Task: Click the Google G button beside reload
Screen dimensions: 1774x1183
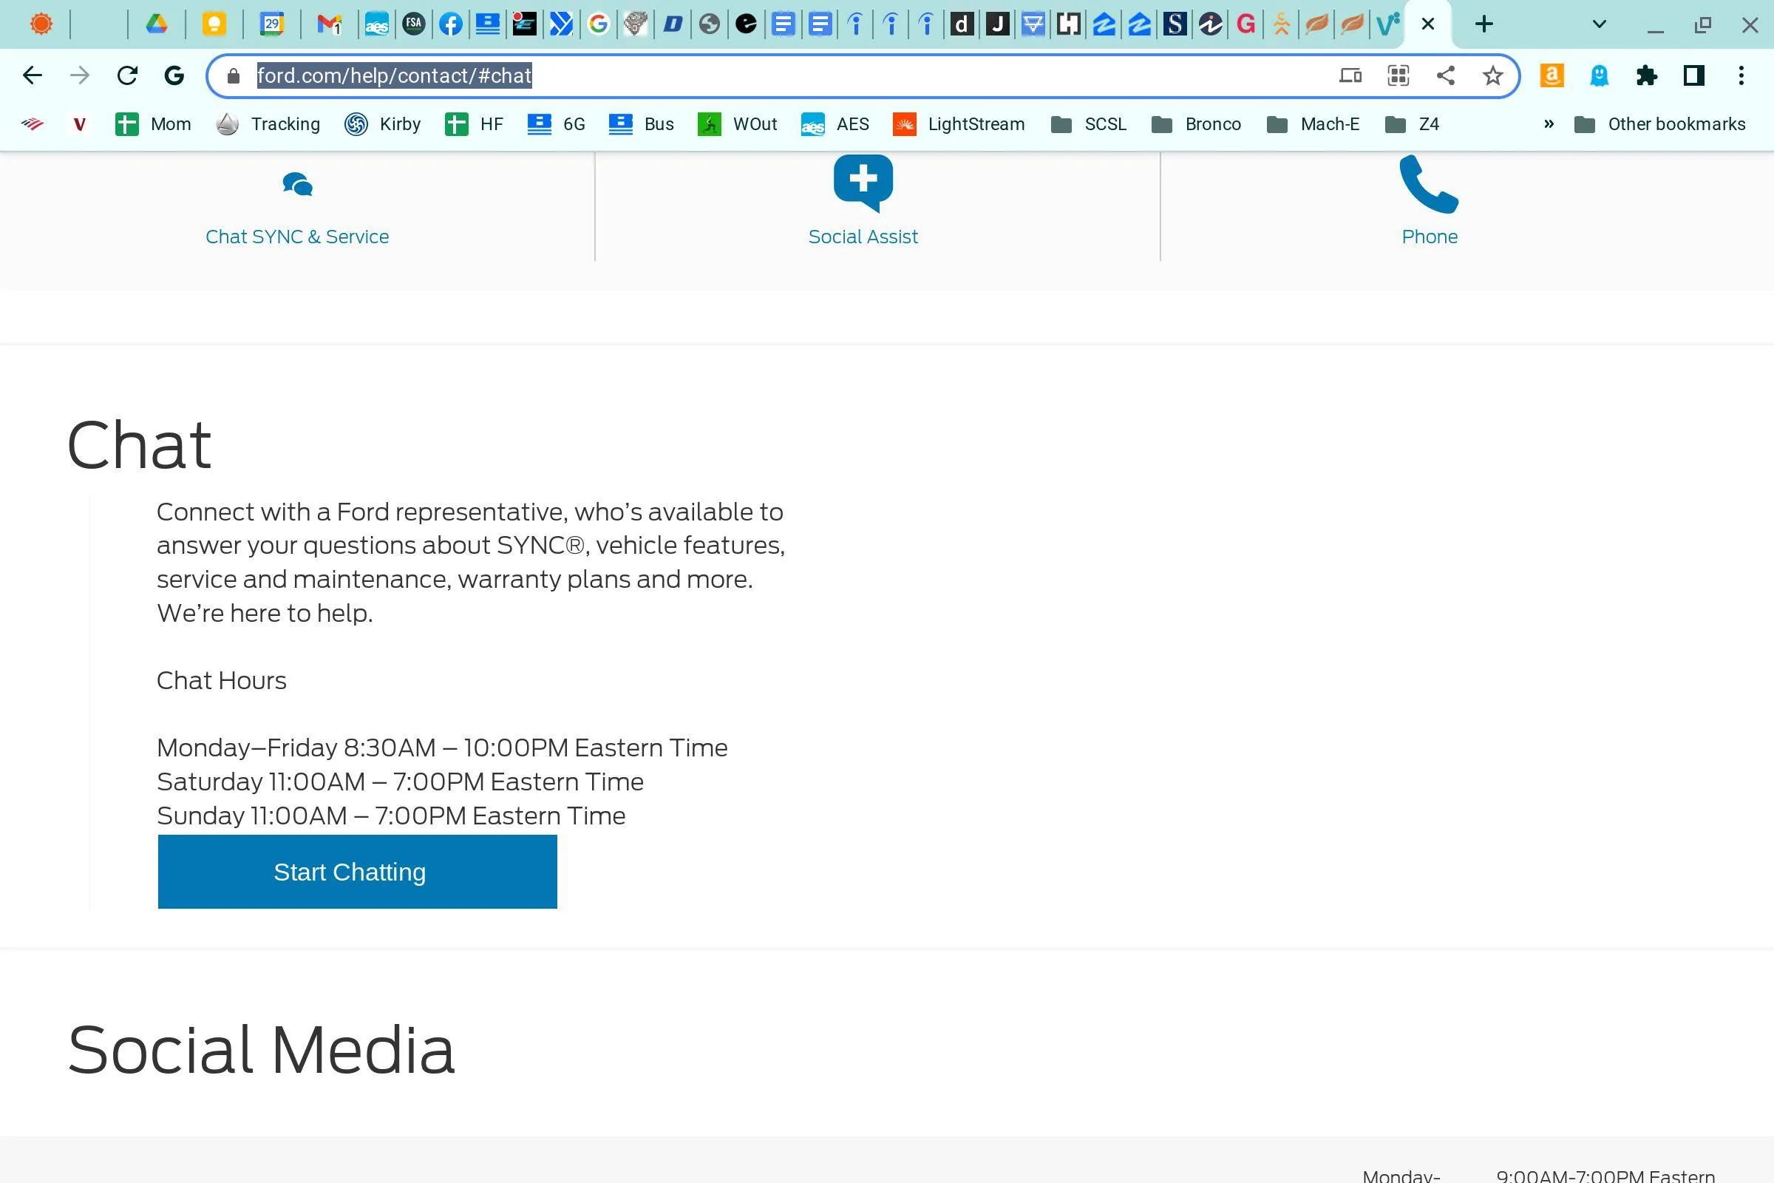Action: point(174,75)
